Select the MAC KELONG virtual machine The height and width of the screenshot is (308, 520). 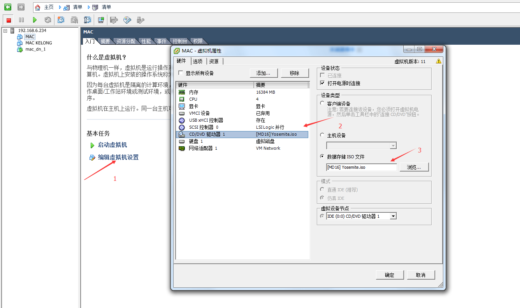[x=39, y=43]
